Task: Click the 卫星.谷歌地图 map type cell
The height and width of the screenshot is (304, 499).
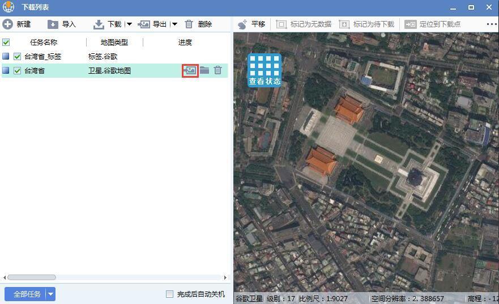Action: (109, 71)
